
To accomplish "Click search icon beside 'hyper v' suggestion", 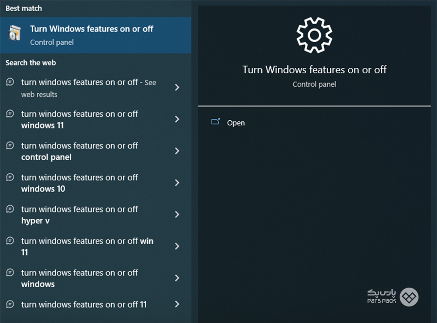I will [10, 209].
